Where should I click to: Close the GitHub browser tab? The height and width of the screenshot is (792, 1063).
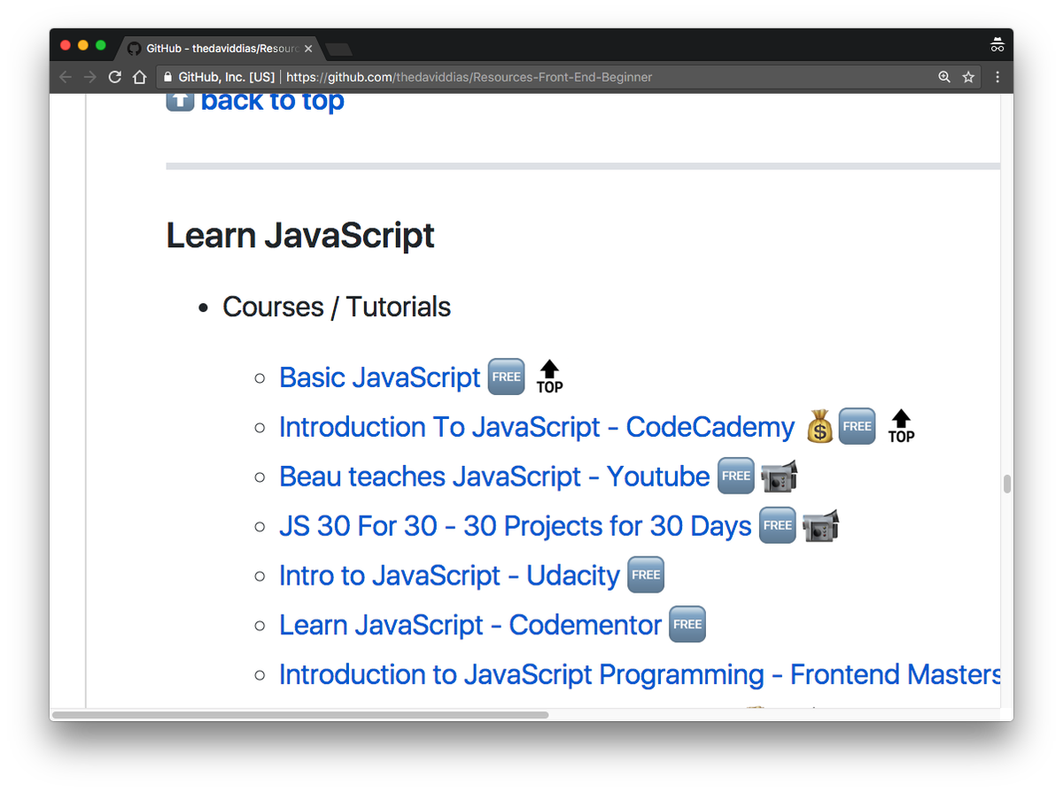[307, 49]
